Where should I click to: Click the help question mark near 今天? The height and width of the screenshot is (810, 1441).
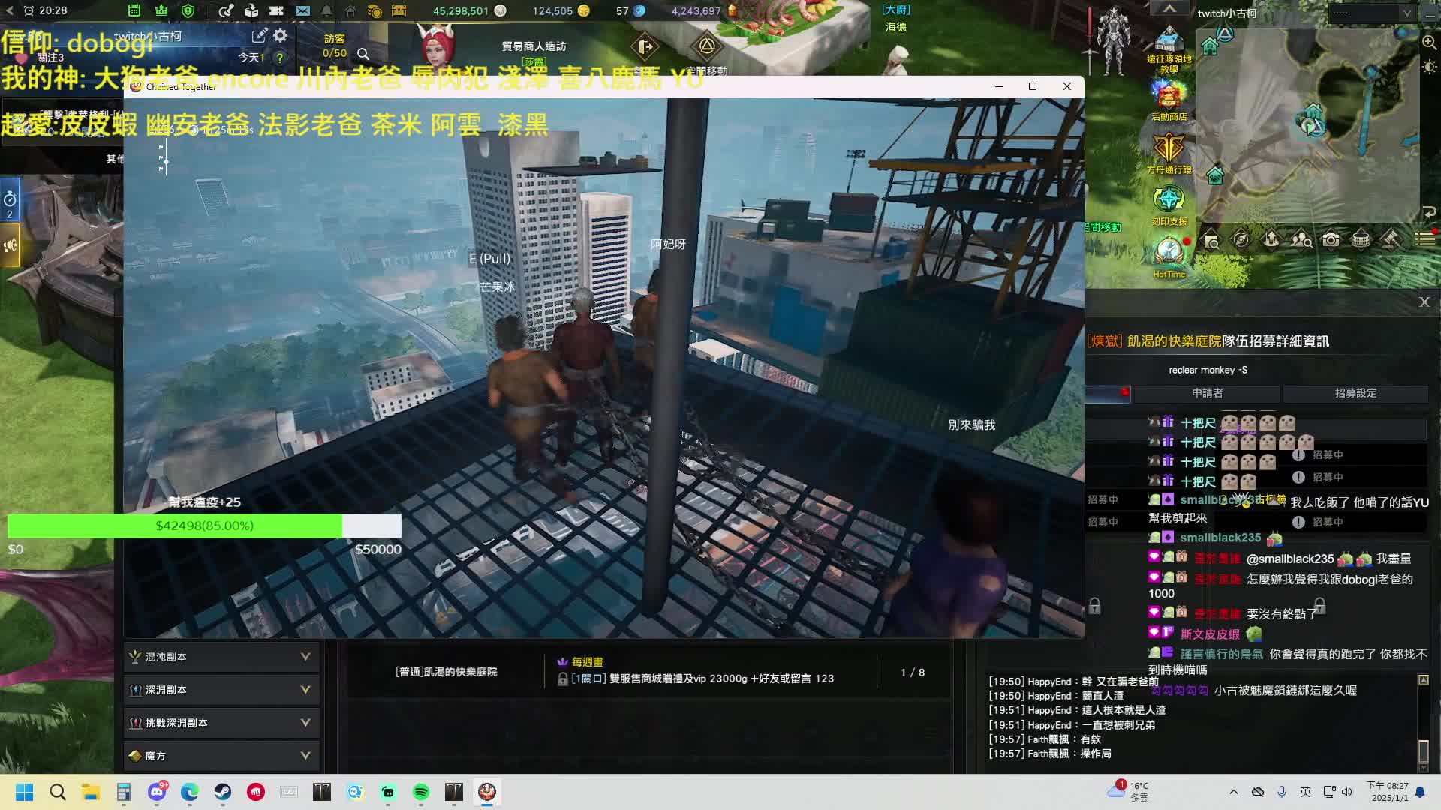point(280,58)
